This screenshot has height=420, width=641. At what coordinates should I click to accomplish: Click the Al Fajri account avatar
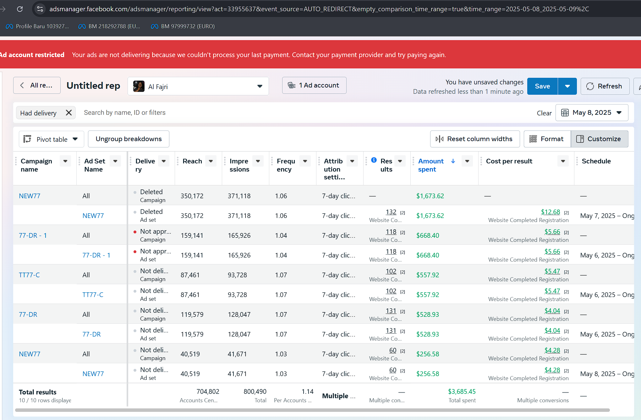coord(139,86)
